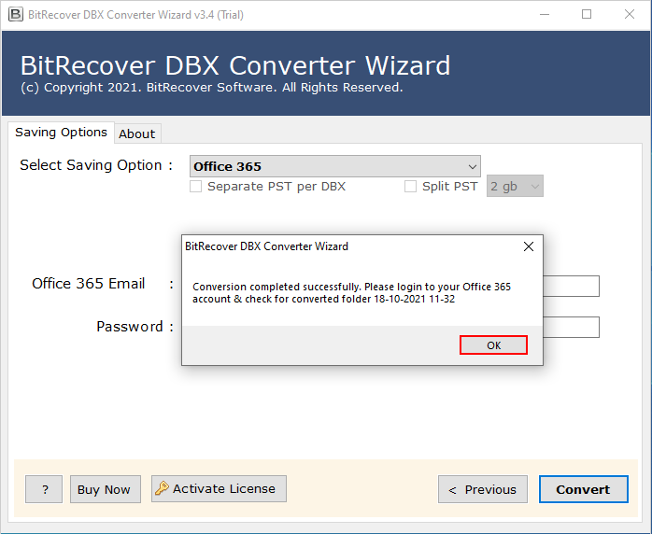Click the Convert button
The height and width of the screenshot is (534, 652).
(x=583, y=489)
